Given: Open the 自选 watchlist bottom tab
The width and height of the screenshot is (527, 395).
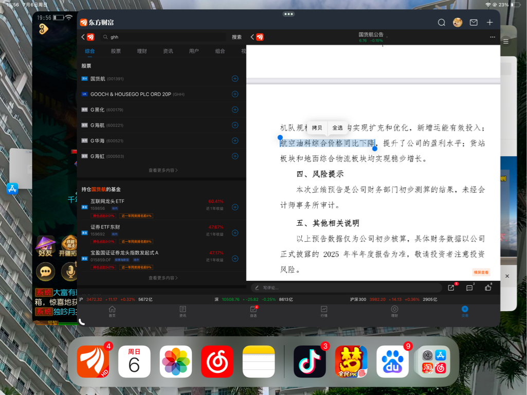Looking at the screenshot, I should pyautogui.click(x=253, y=311).
